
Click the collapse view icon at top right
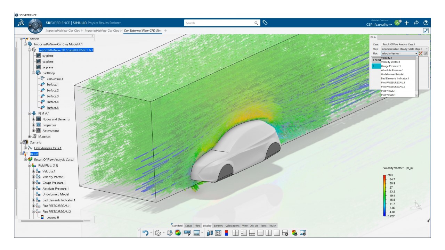click(426, 31)
